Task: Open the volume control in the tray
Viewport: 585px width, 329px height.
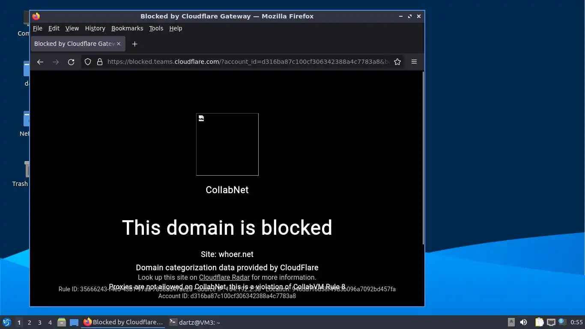Action: tap(523, 322)
